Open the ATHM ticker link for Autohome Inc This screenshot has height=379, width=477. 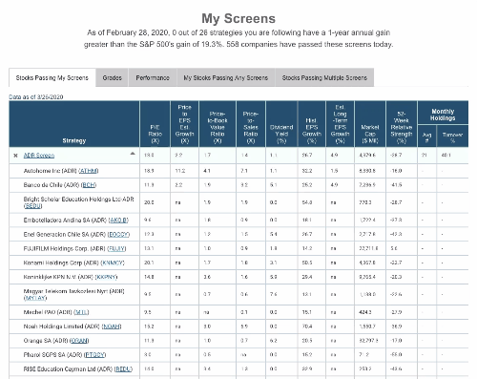point(89,171)
